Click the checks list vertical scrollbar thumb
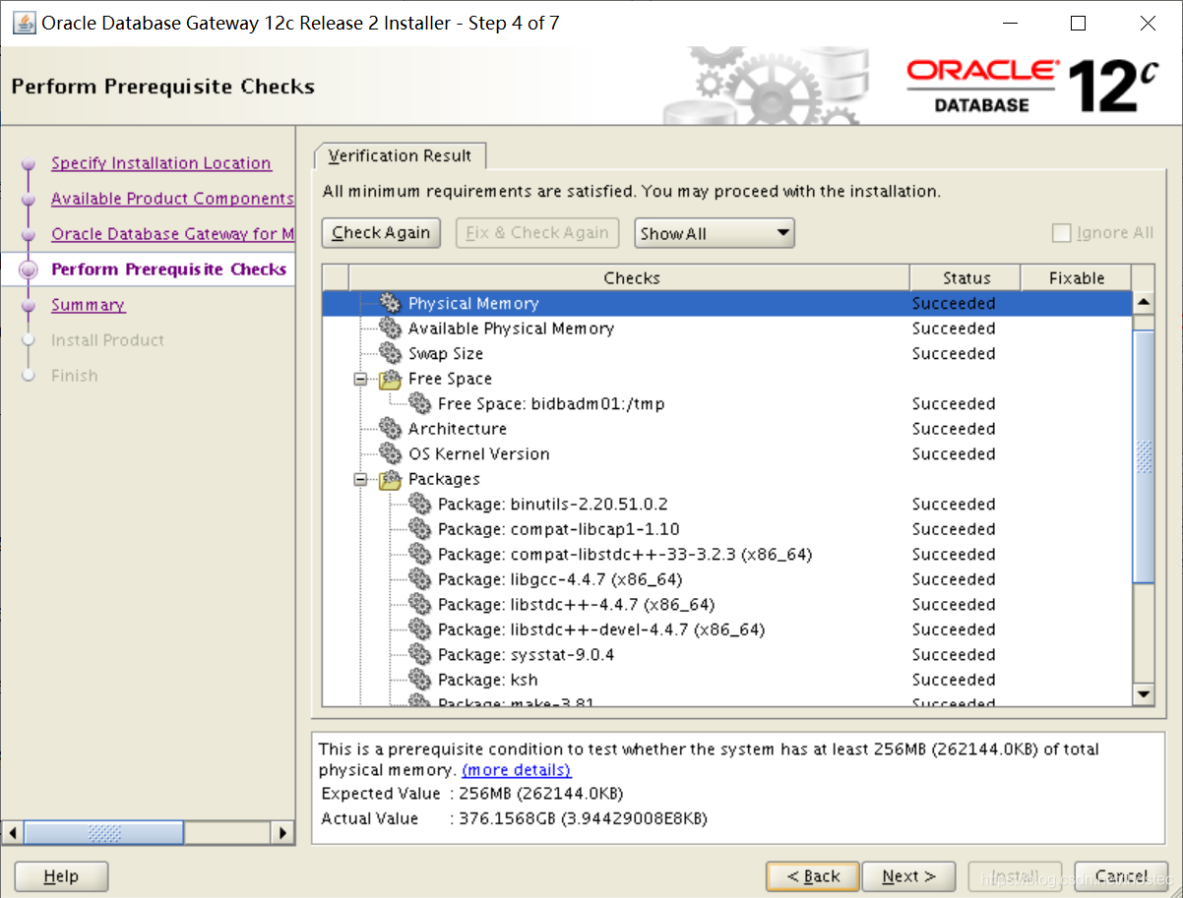Screen dimensions: 1183x898 coord(1144,457)
